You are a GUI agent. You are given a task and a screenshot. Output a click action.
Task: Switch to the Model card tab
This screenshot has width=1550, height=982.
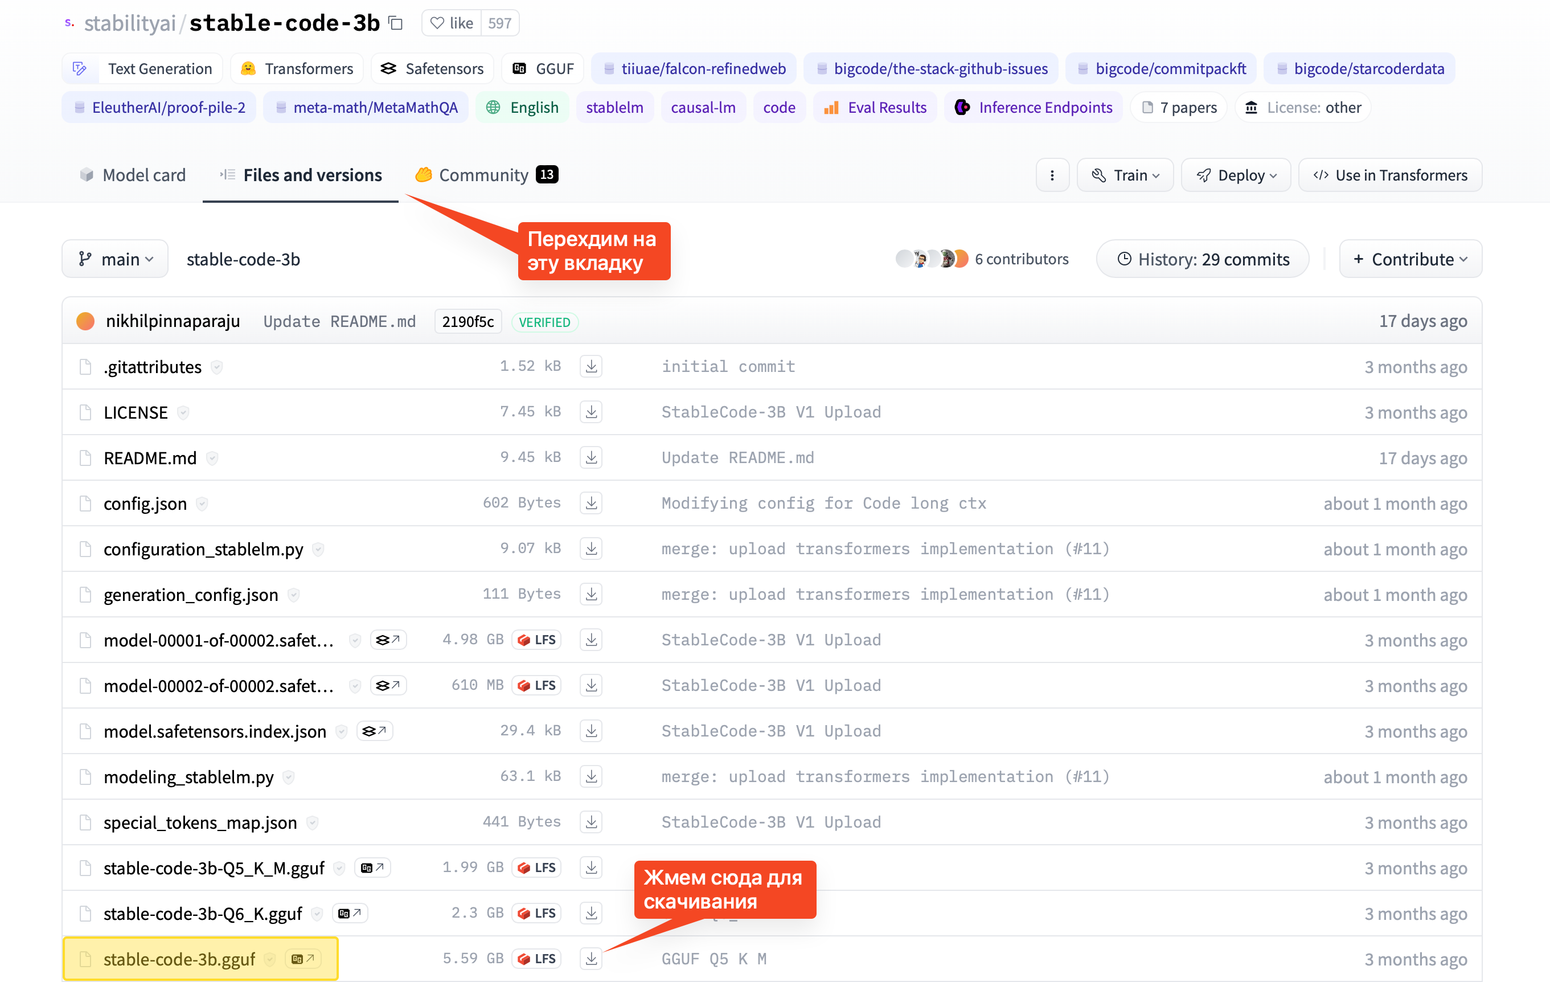[x=133, y=175]
